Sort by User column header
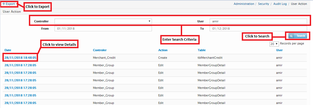Viewport: 313px width, 108px height. pos(279,50)
